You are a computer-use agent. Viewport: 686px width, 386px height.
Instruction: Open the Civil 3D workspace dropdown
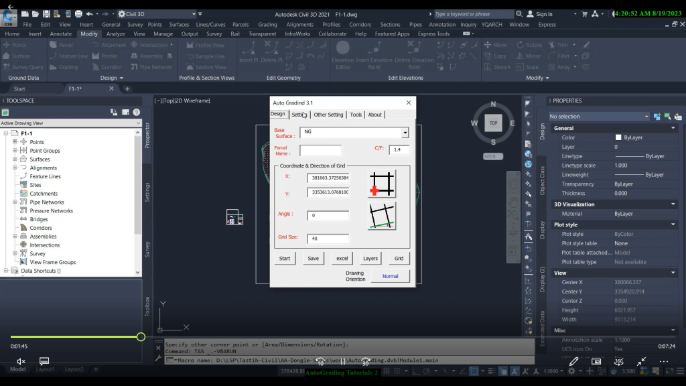tap(194, 14)
